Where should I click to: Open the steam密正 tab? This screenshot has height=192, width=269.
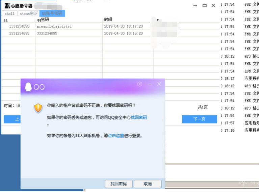click(28, 13)
